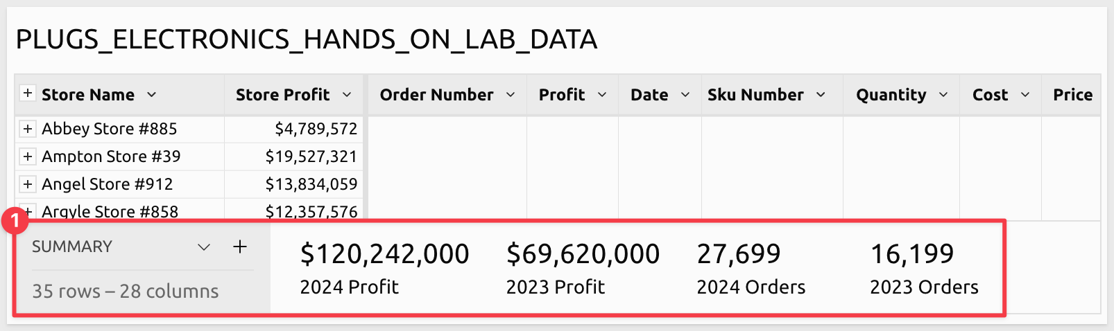Expand the Angel Store #912 row
The image size is (1114, 331).
pos(27,184)
